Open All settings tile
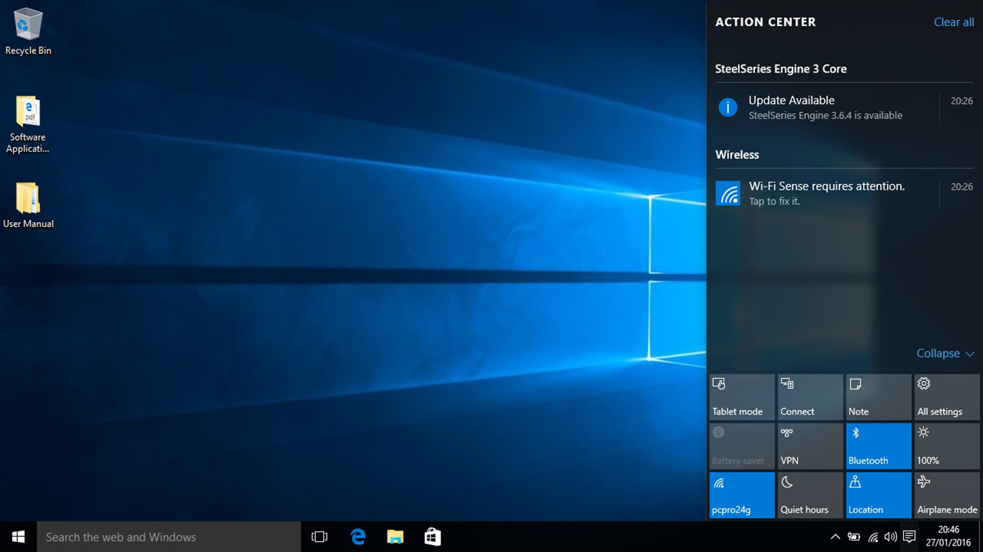The image size is (983, 552). pyautogui.click(x=946, y=397)
